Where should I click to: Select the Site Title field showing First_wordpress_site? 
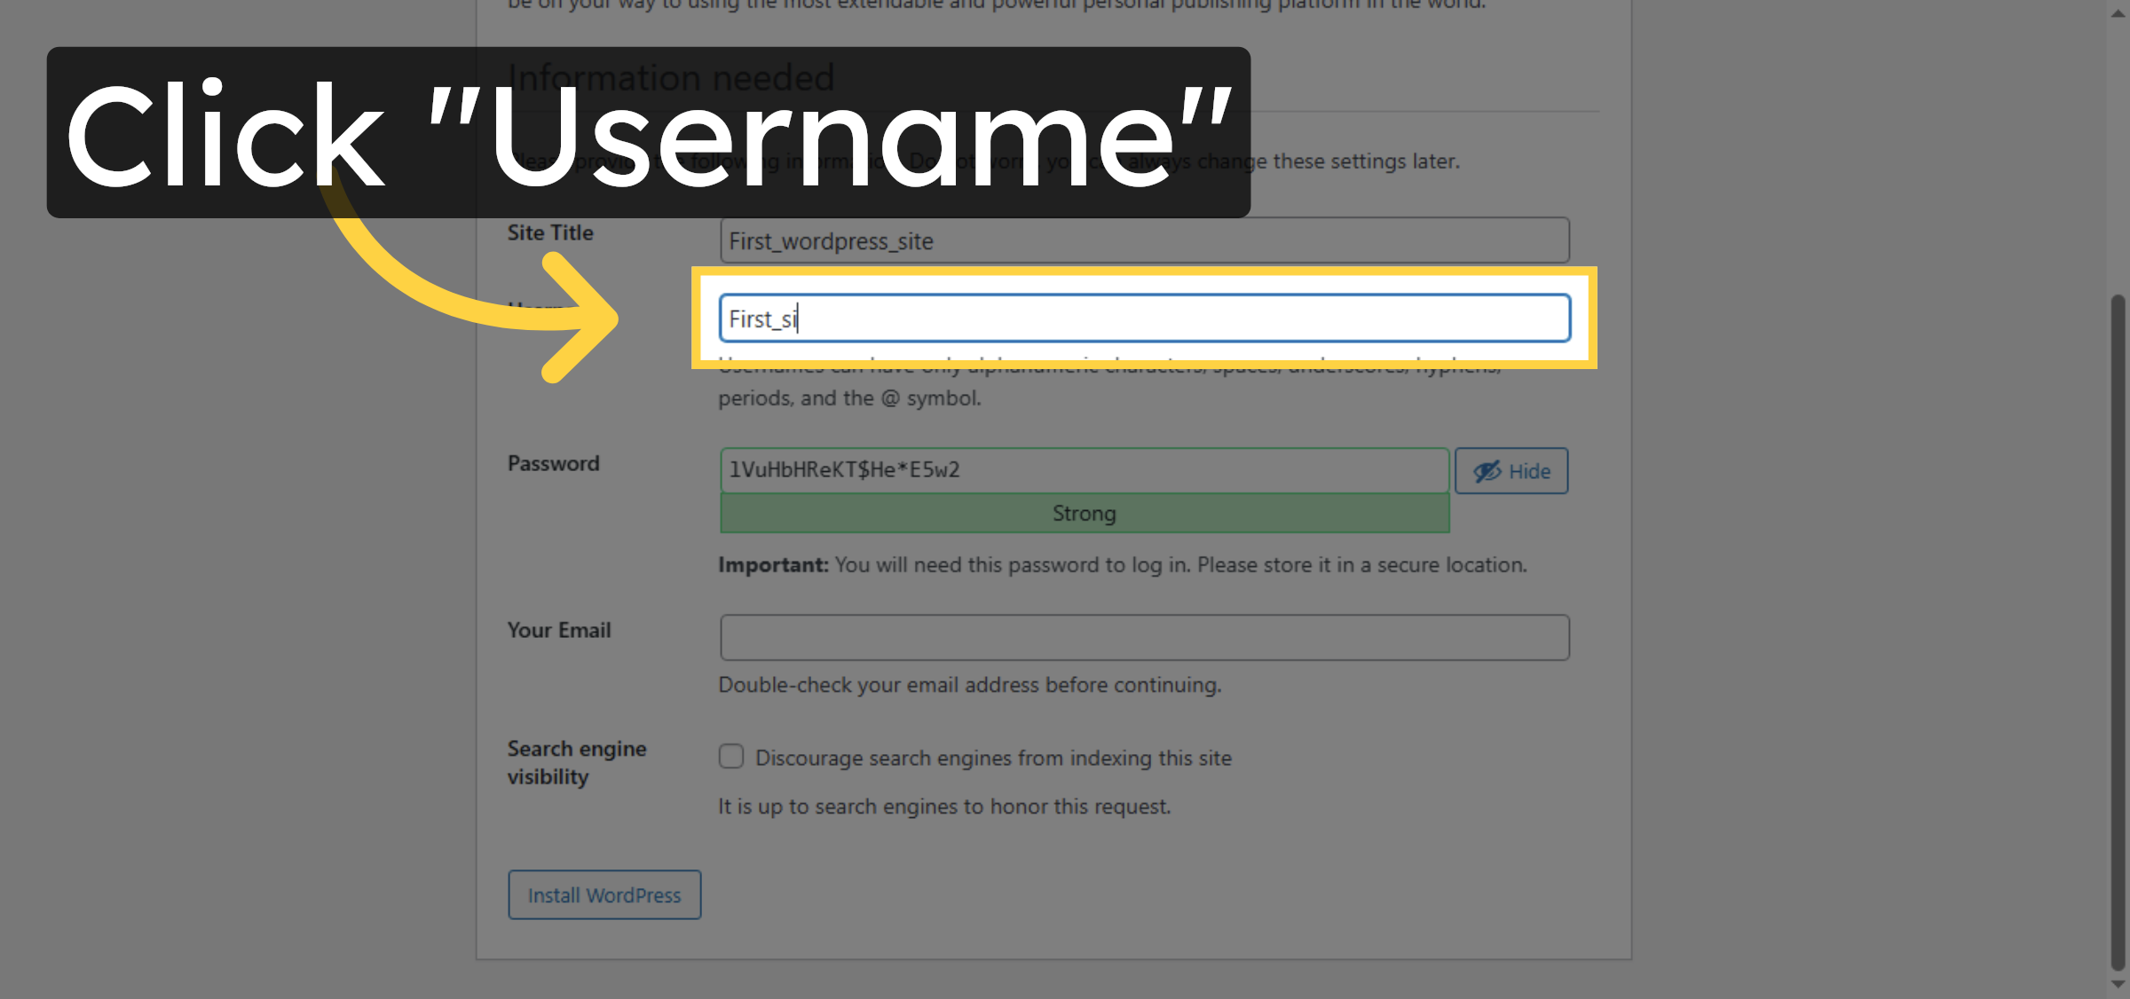(x=1143, y=240)
